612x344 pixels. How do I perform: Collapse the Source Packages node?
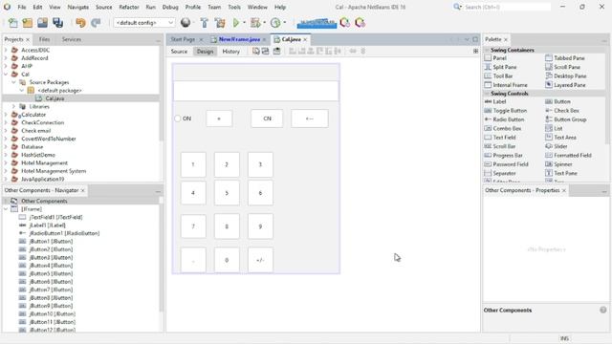tap(13, 83)
